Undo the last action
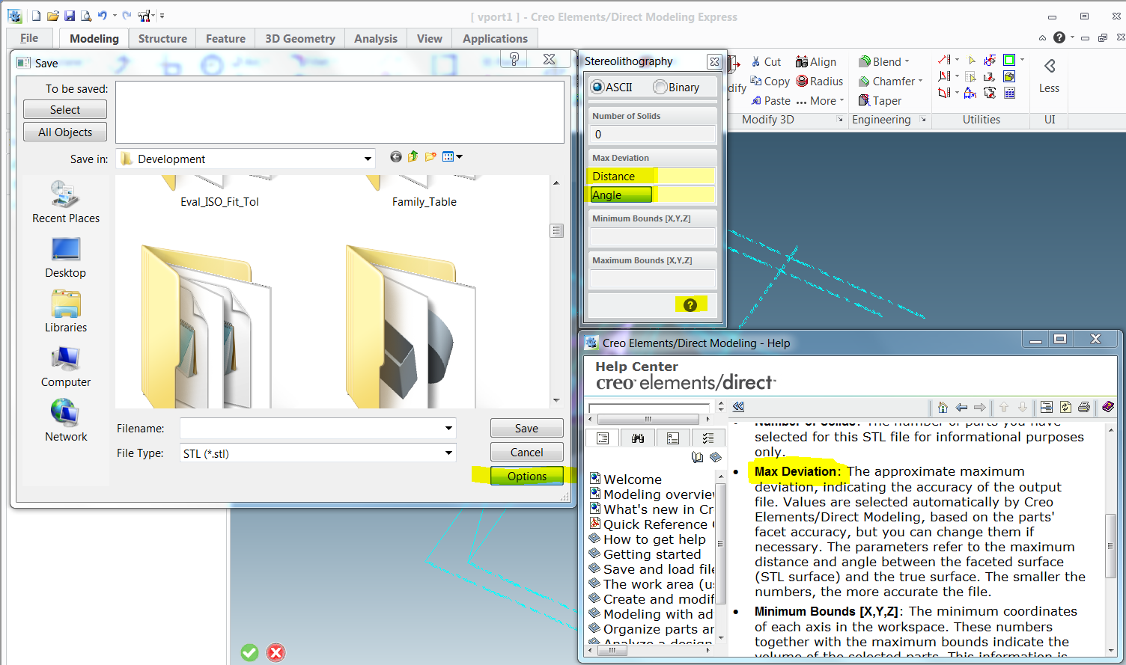 pos(102,16)
